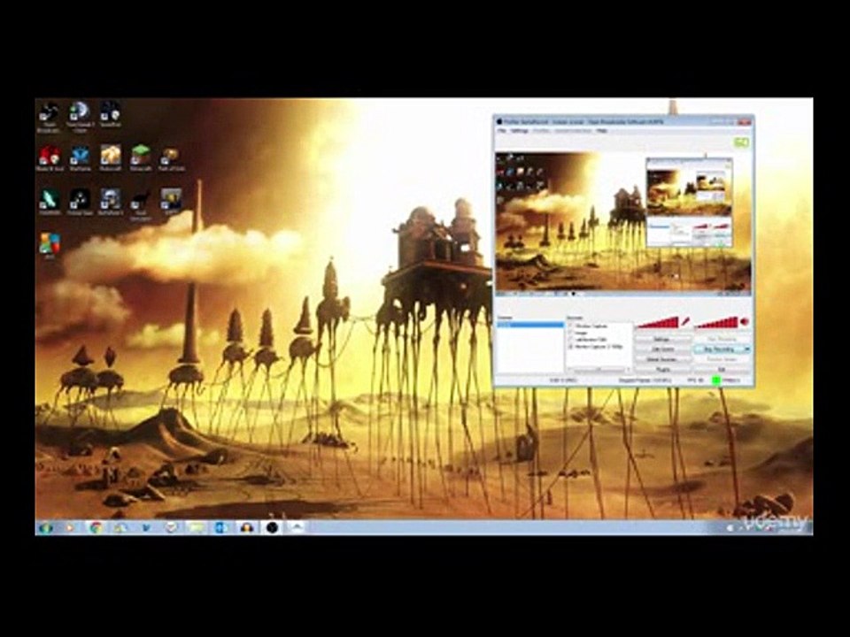
Task: Open the orange media player taskbar icon
Action: (x=71, y=527)
